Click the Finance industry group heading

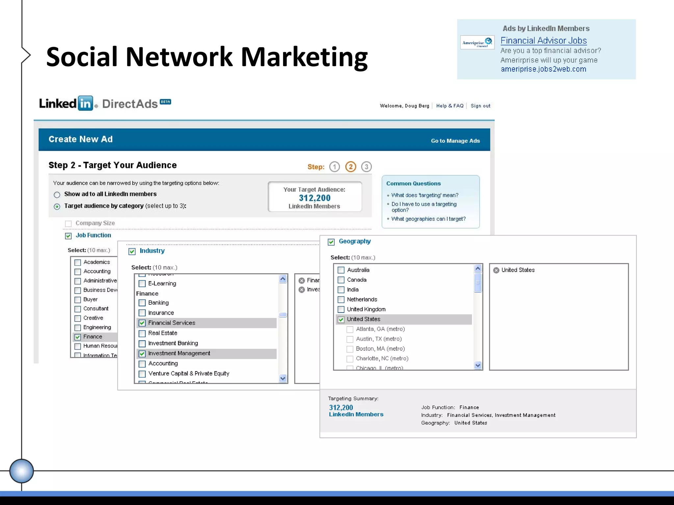click(147, 294)
